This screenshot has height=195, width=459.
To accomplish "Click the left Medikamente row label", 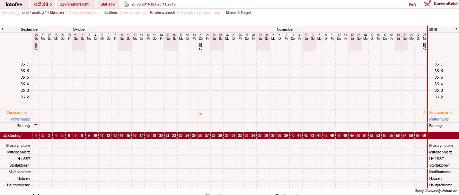I will pyautogui.click(x=20, y=172).
